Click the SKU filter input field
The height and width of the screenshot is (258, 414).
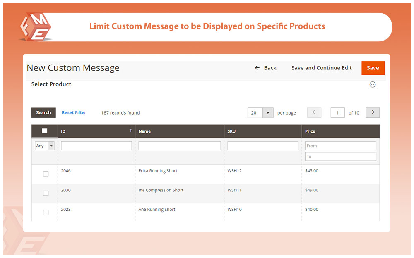(x=262, y=146)
